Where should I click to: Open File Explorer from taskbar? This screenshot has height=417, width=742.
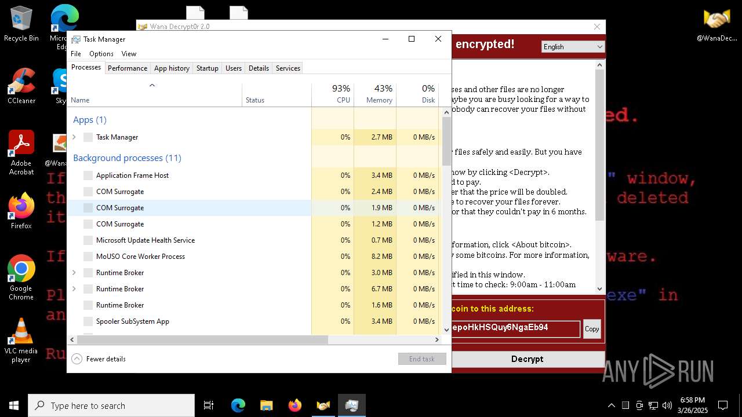tap(266, 405)
